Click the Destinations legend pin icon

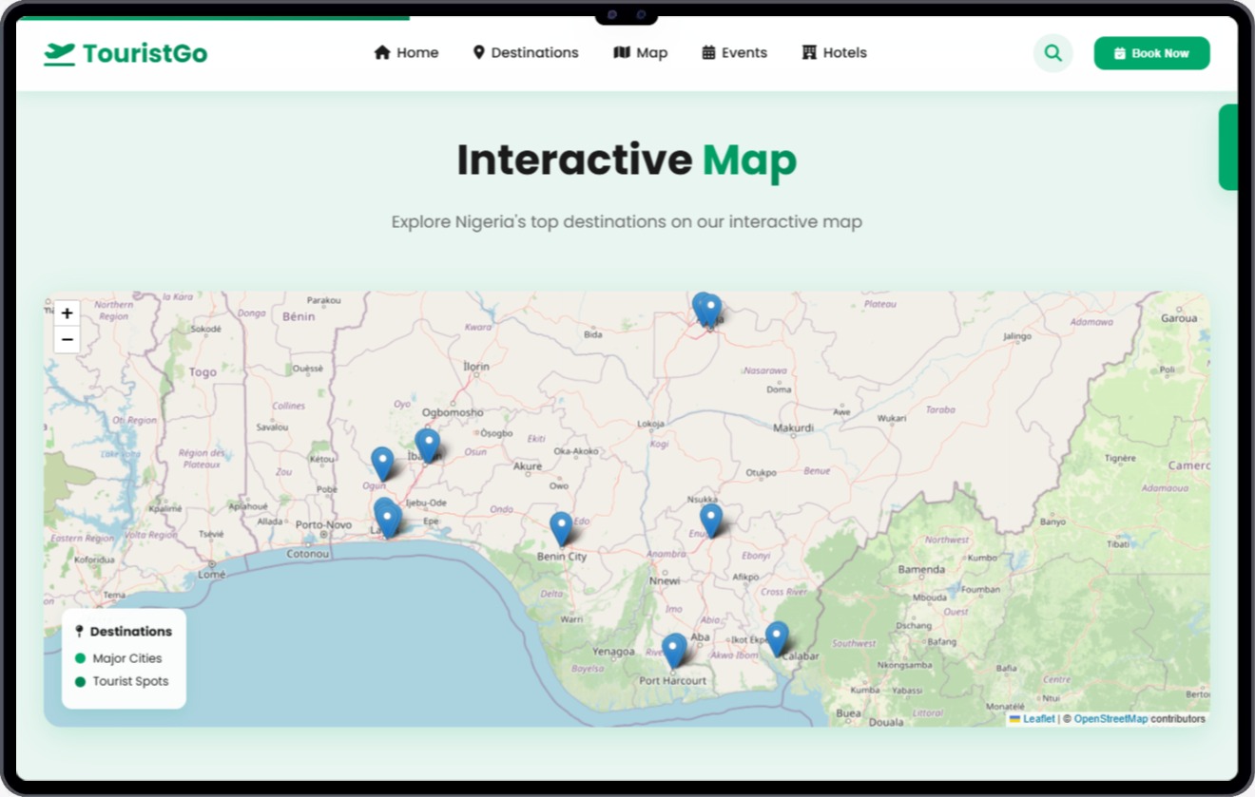tap(79, 631)
